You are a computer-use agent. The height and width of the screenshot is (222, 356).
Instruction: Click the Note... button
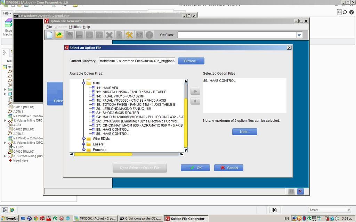click(x=244, y=131)
